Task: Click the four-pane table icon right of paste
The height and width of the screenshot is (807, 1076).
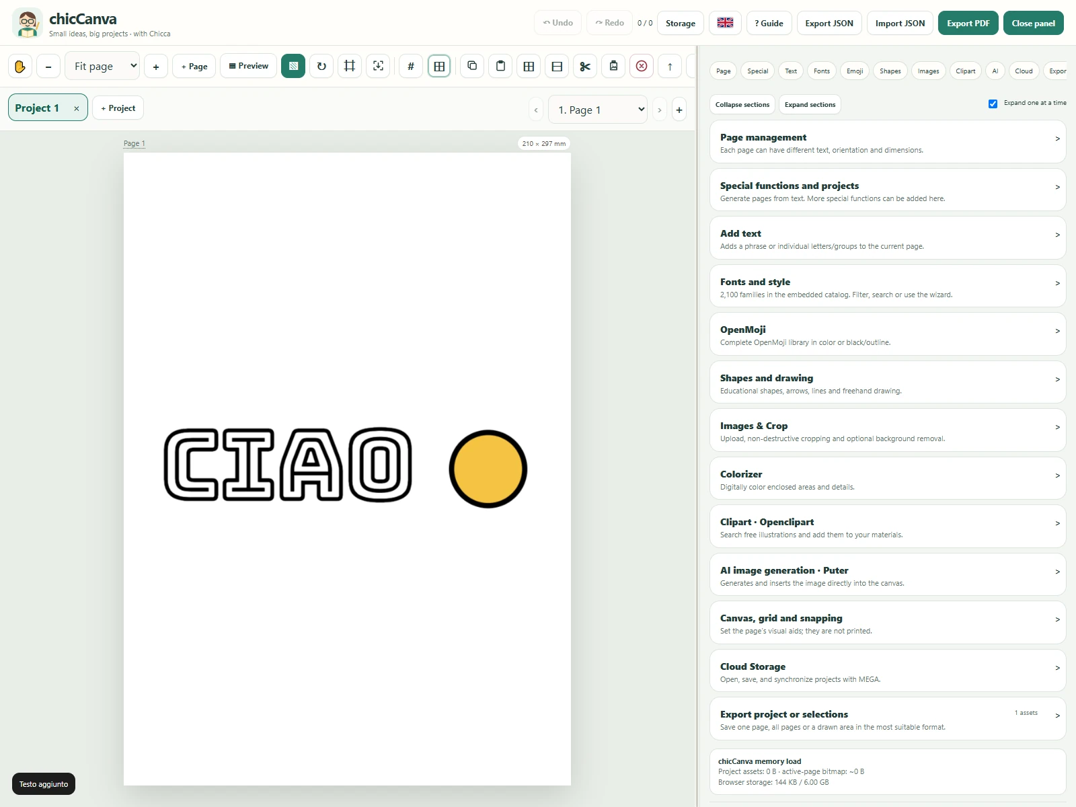Action: [529, 66]
